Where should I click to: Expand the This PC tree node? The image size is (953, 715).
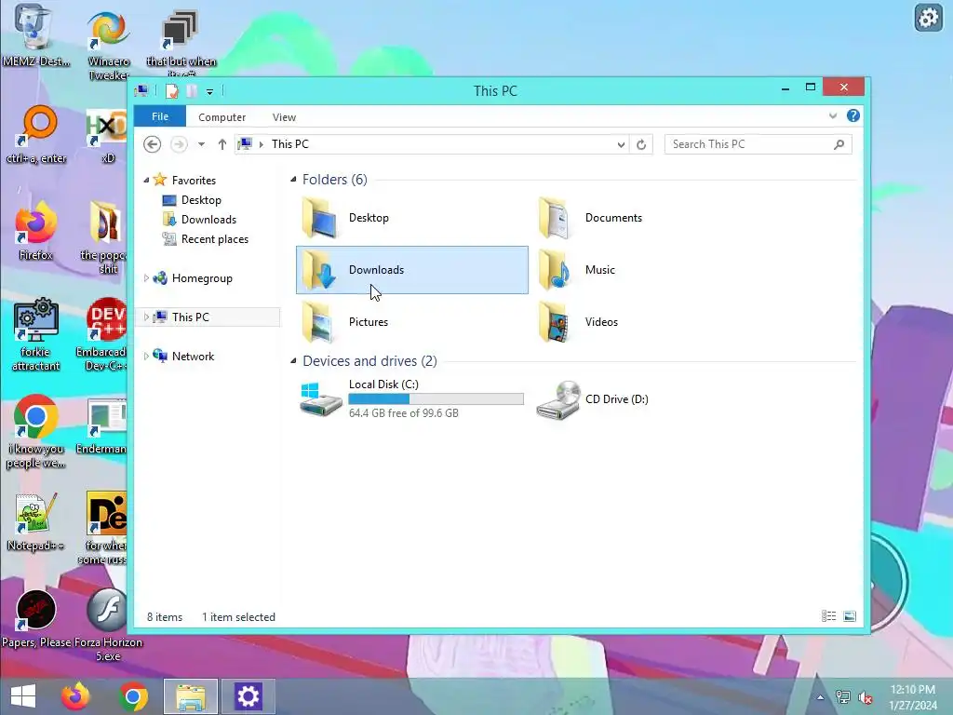[x=146, y=317]
